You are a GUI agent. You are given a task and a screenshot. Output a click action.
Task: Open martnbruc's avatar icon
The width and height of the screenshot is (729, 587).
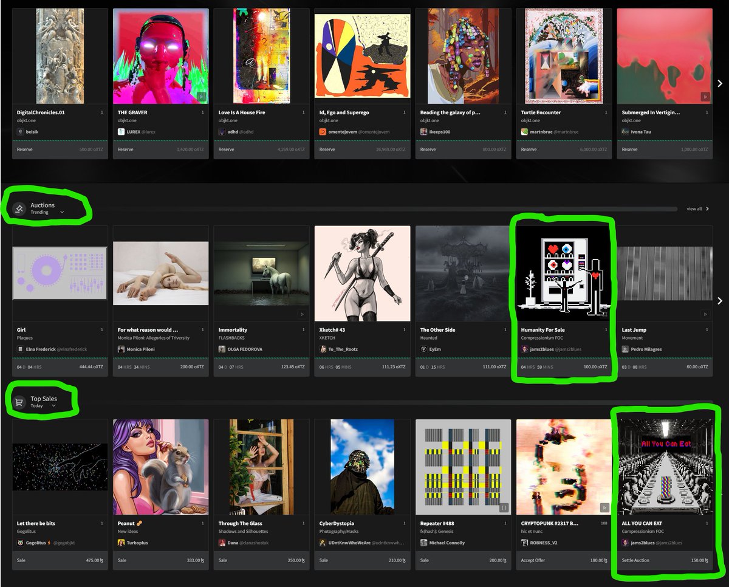tap(524, 131)
